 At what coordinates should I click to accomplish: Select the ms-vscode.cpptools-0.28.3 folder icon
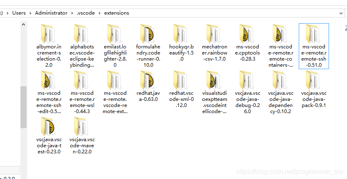point(247,34)
